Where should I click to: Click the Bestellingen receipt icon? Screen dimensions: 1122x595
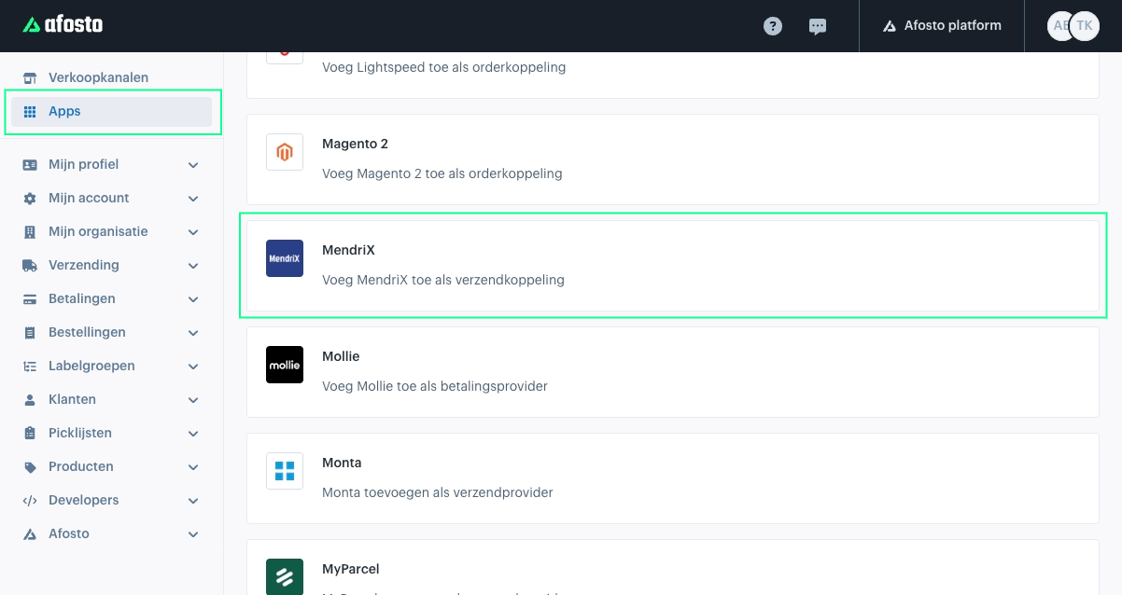(x=30, y=332)
